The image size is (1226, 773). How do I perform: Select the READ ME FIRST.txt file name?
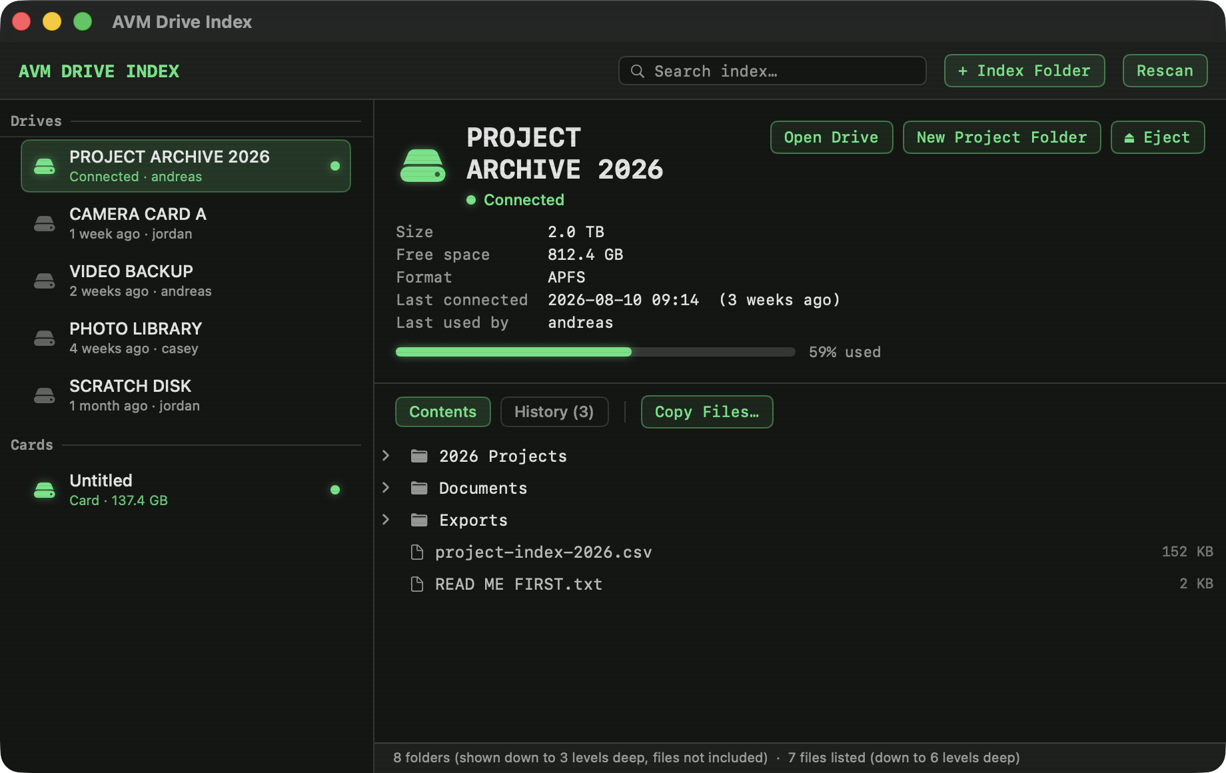pyautogui.click(x=519, y=584)
